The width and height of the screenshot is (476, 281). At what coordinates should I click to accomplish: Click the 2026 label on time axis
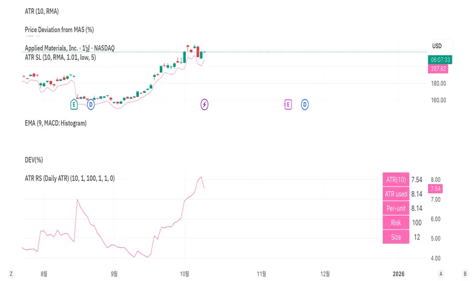click(398, 273)
